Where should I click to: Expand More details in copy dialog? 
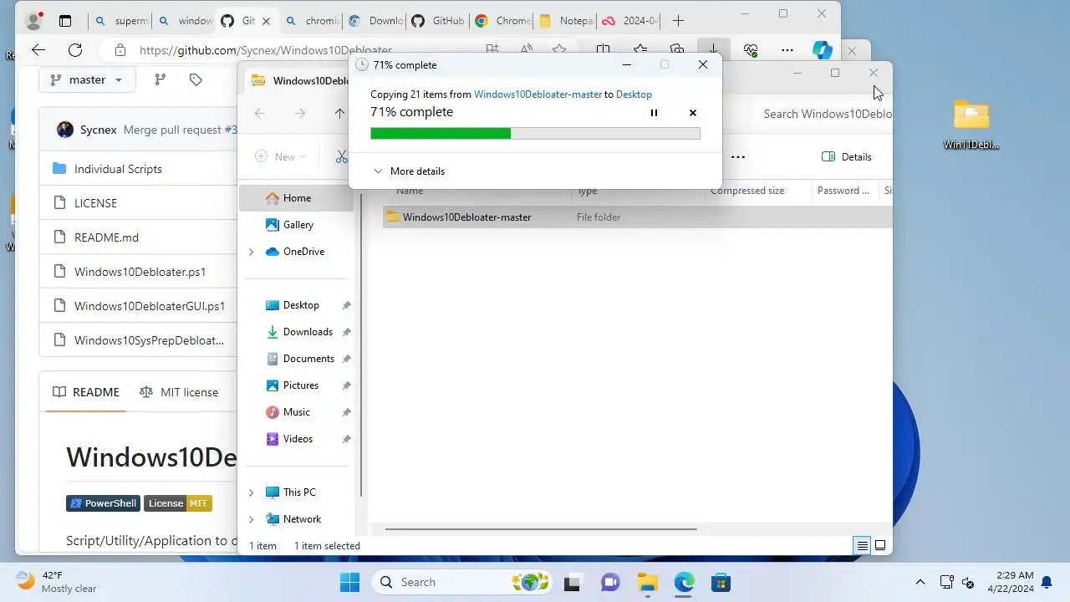point(409,171)
